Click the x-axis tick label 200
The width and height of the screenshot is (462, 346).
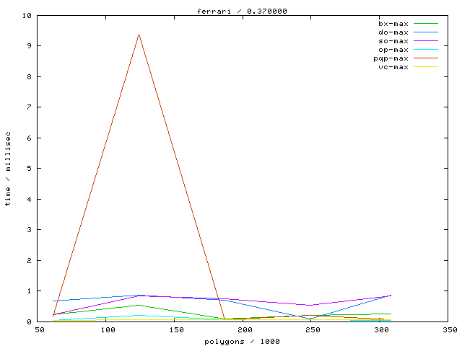coord(245,329)
